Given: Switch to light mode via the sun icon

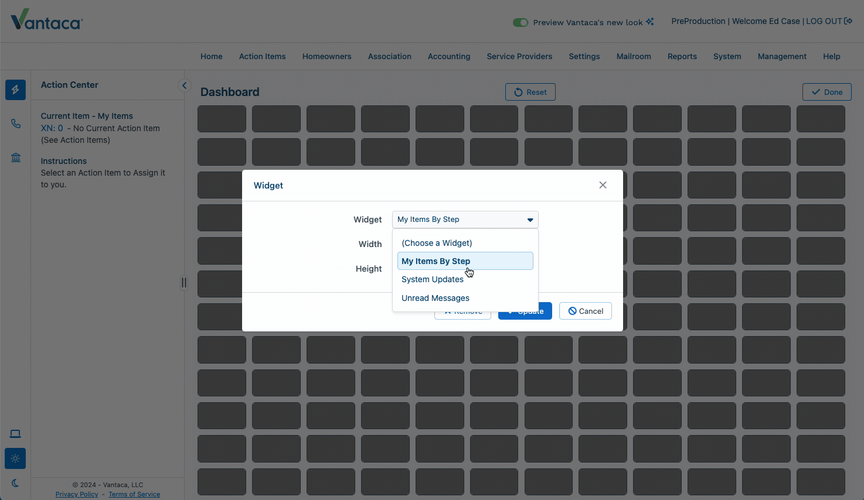Looking at the screenshot, I should tap(15, 458).
